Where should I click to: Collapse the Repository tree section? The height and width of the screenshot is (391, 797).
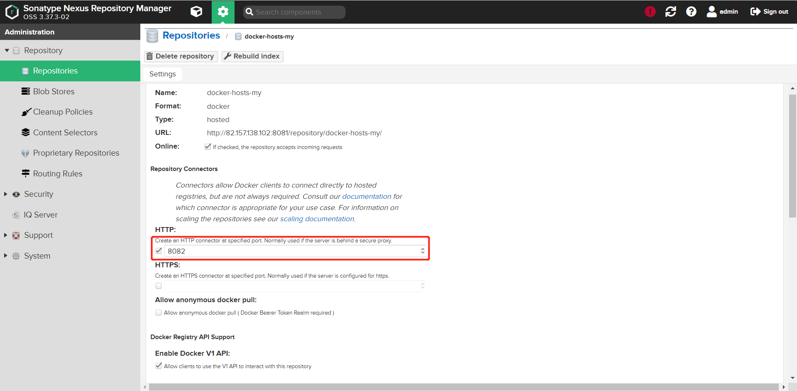7,50
